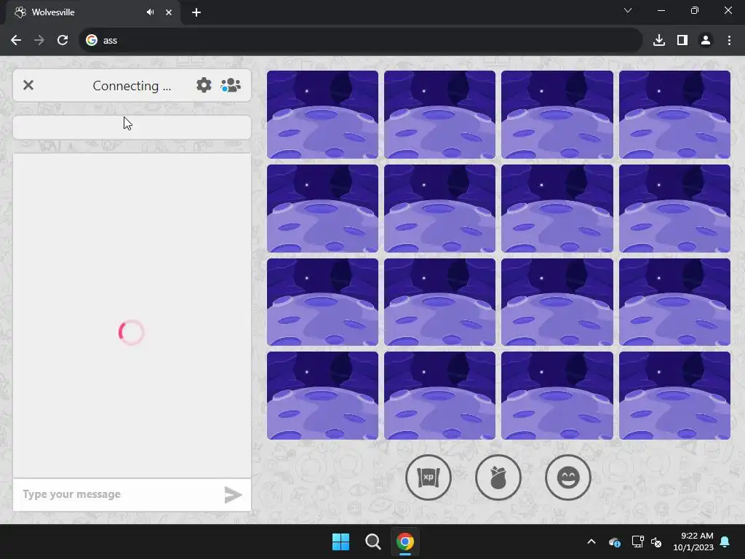Click the muted volume tray icon

pos(657,542)
